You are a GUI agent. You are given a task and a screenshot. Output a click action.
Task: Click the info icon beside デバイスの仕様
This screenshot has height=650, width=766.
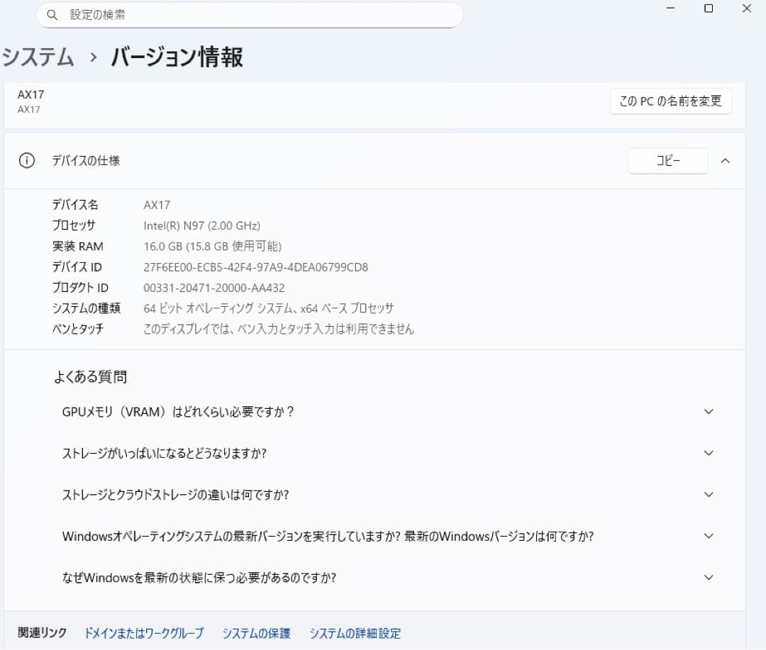point(26,160)
